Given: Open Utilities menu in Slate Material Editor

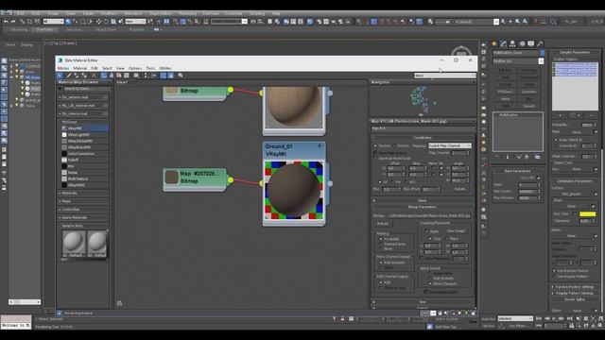Looking at the screenshot, I should [165, 68].
